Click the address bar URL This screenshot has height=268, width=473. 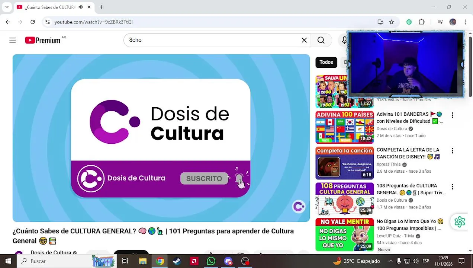[94, 22]
